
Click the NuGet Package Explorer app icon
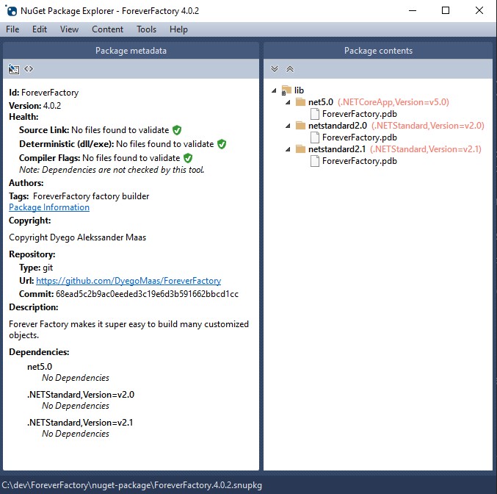(x=12, y=11)
